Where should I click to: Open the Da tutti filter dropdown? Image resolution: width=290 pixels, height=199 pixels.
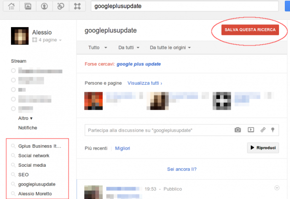129,47
